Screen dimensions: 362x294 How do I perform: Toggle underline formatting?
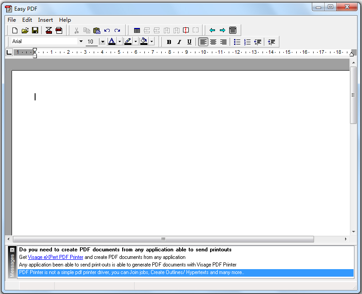click(x=189, y=42)
